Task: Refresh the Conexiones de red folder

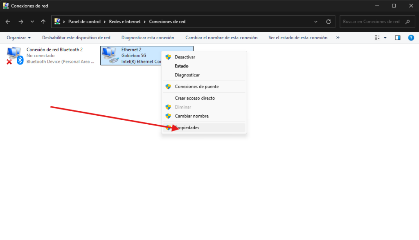Action: [x=328, y=22]
